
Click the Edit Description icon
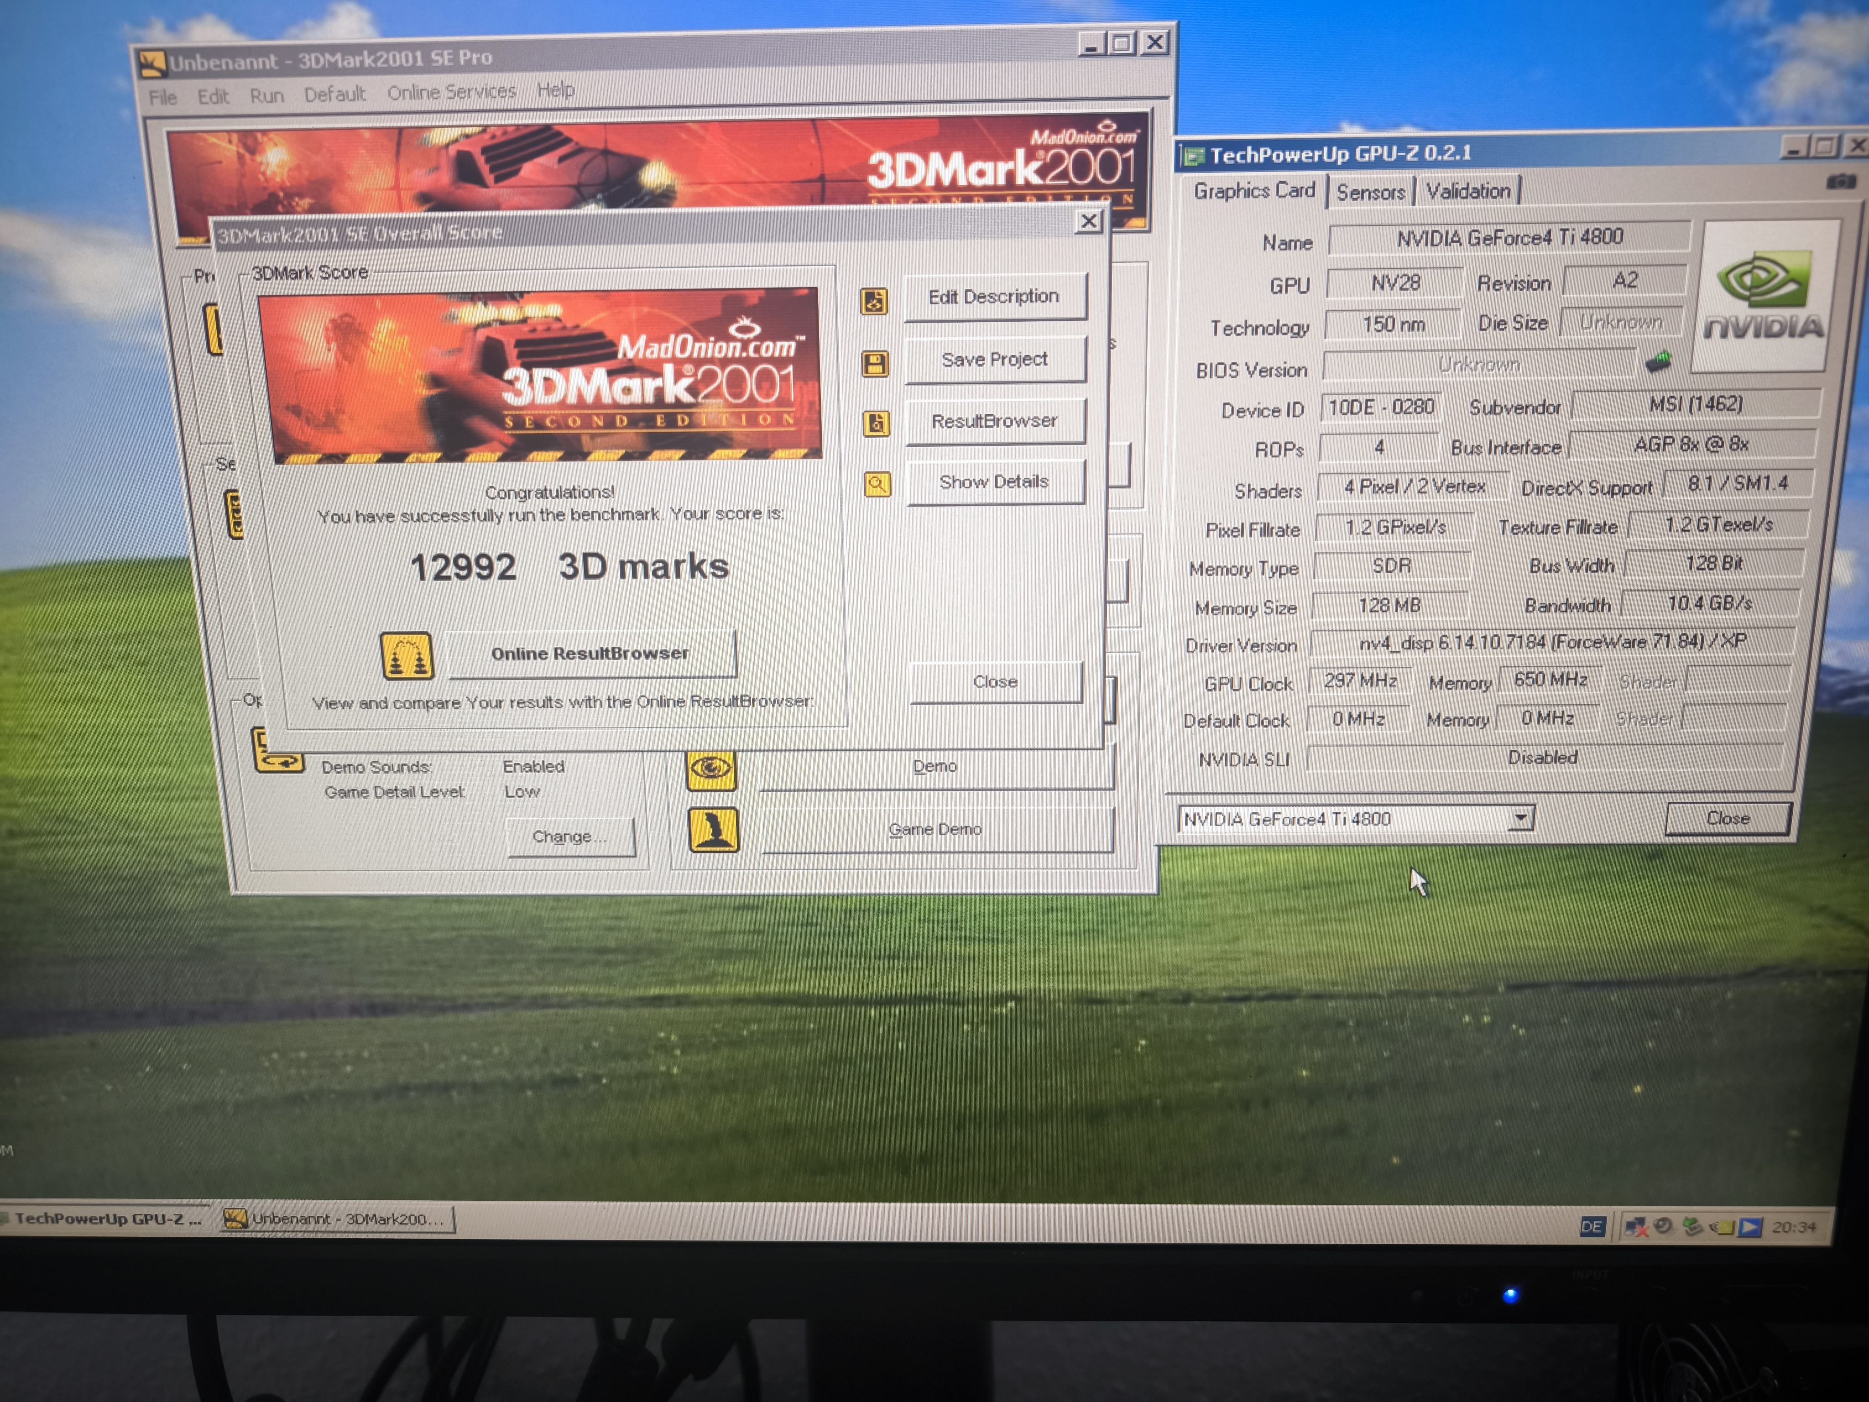pos(874,301)
